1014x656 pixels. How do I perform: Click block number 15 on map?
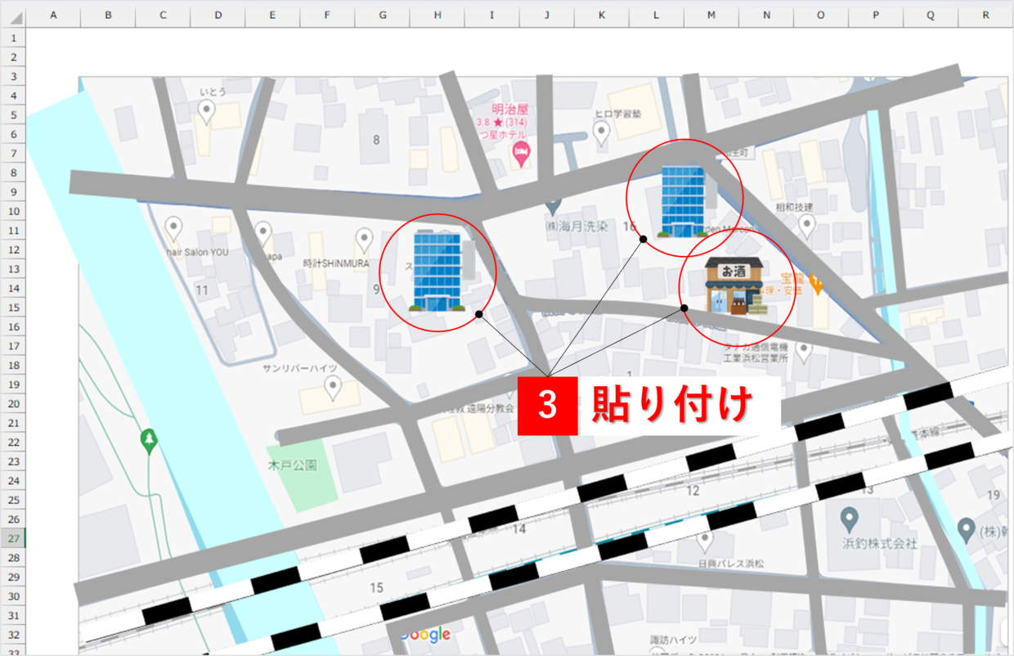pyautogui.click(x=376, y=587)
